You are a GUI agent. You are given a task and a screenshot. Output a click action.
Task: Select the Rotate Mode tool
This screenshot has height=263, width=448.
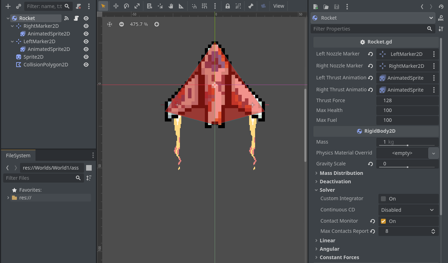126,6
